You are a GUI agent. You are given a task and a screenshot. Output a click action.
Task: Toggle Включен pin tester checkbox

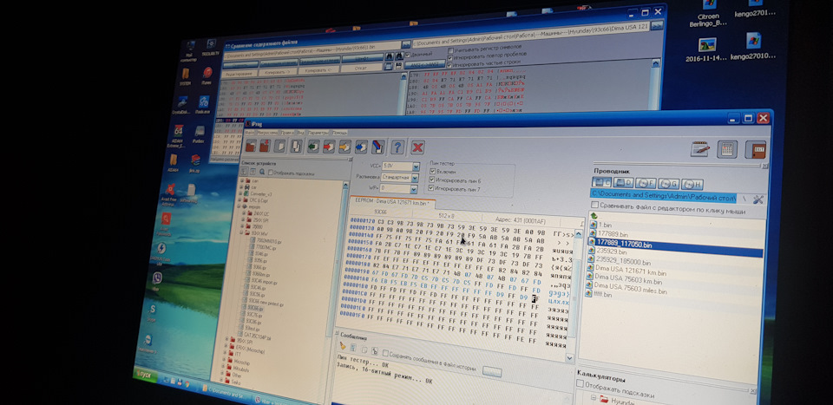coord(432,172)
